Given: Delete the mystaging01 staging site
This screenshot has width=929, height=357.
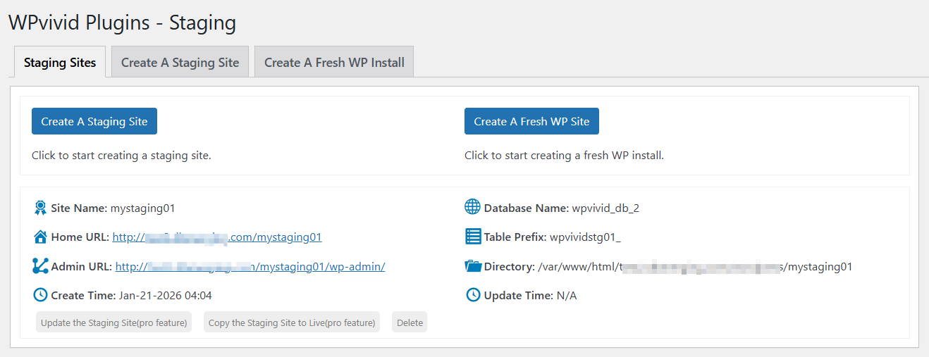Looking at the screenshot, I should tap(410, 322).
